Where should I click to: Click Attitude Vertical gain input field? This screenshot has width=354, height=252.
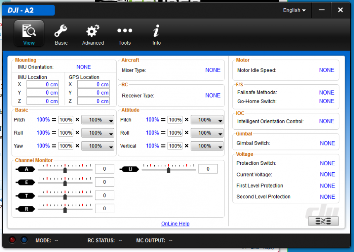pyautogui.click(x=175, y=146)
